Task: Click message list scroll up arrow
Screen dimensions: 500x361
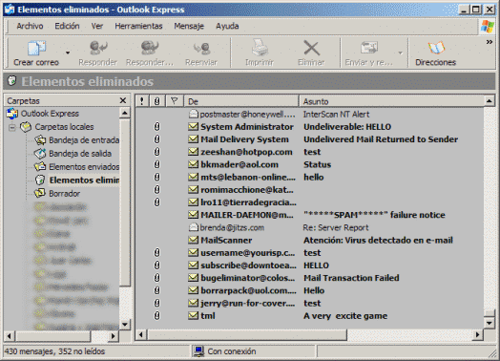Action: point(490,101)
